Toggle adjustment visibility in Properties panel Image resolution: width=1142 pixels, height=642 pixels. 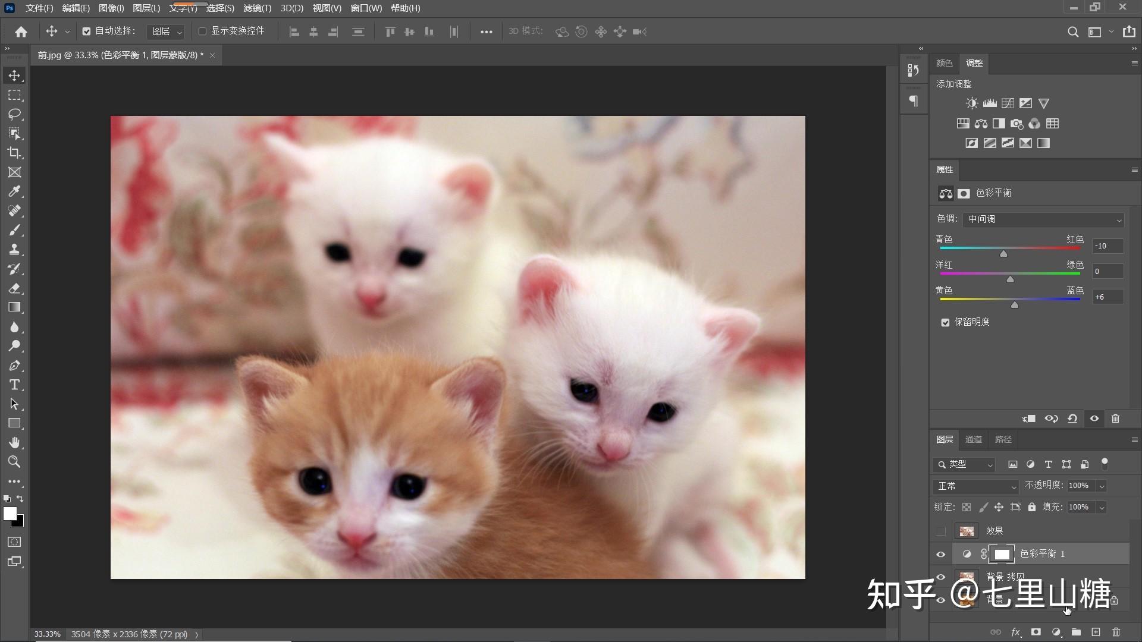(1094, 418)
